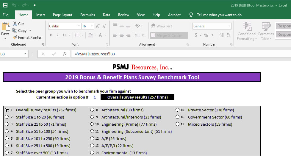The width and height of the screenshot is (291, 159).
Task: Open the Format as Table gallery
Action: [x=266, y=31]
